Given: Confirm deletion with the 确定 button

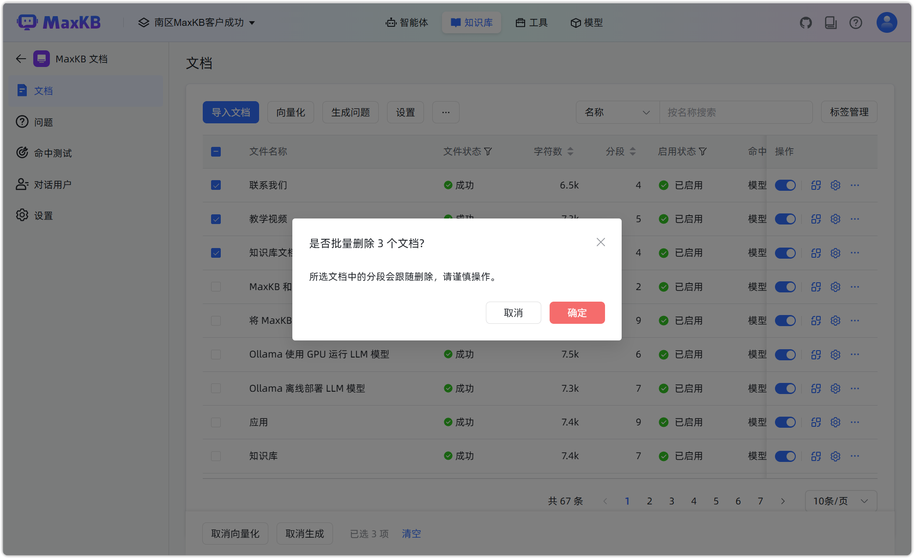Looking at the screenshot, I should click(577, 313).
